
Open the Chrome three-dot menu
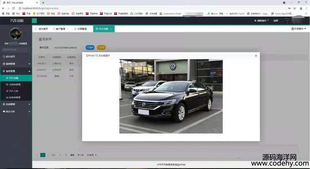click(x=306, y=8)
